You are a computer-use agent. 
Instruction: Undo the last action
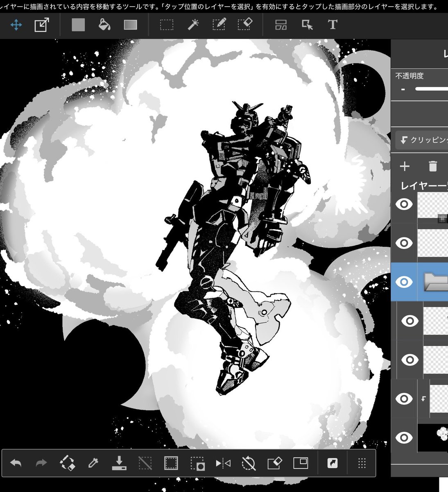pos(16,464)
